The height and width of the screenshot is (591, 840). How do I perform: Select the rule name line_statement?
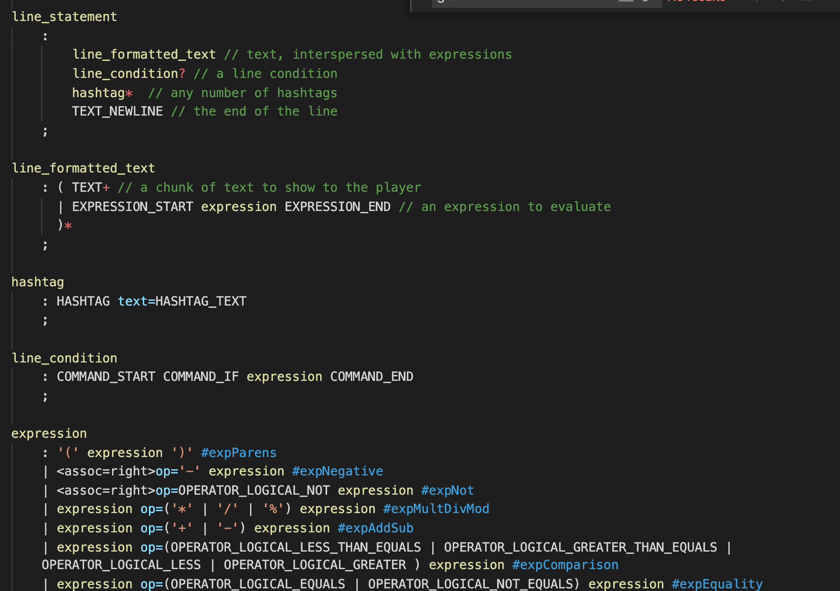coord(64,16)
